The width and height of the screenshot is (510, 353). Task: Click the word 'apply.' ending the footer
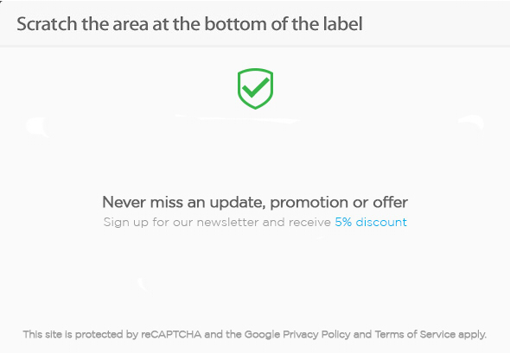pos(472,335)
